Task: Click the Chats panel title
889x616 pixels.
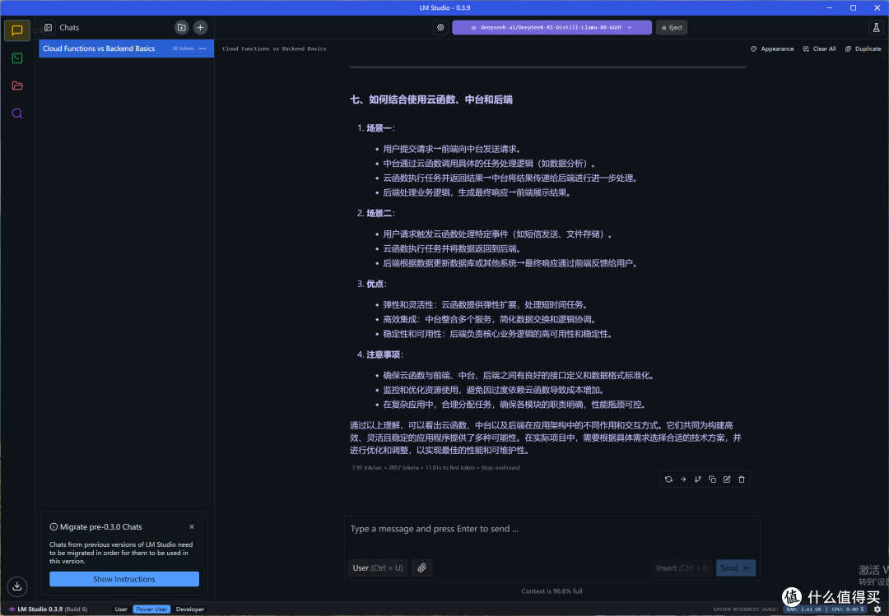Action: click(69, 27)
